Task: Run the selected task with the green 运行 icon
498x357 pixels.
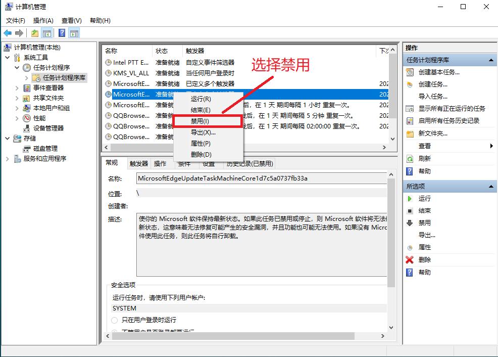Action: 410,198
